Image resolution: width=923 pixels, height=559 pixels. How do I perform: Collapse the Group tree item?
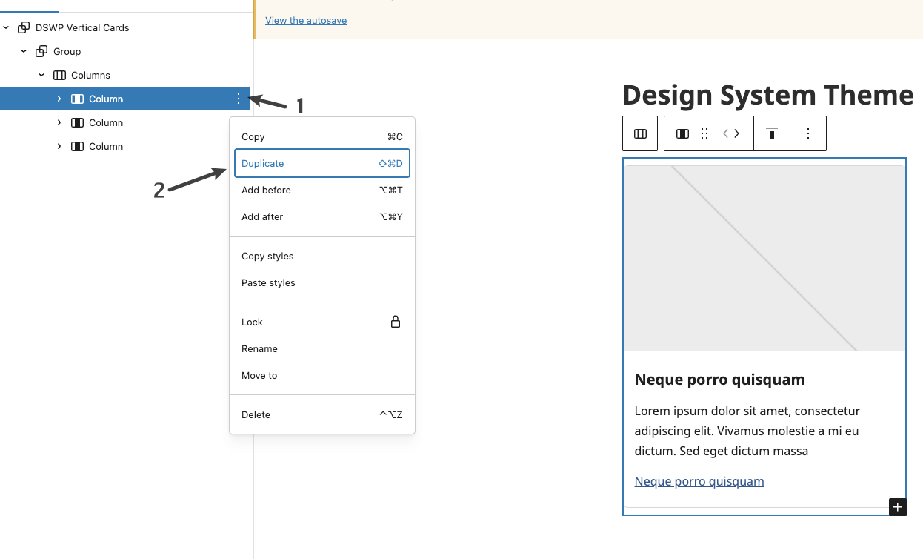[x=24, y=51]
